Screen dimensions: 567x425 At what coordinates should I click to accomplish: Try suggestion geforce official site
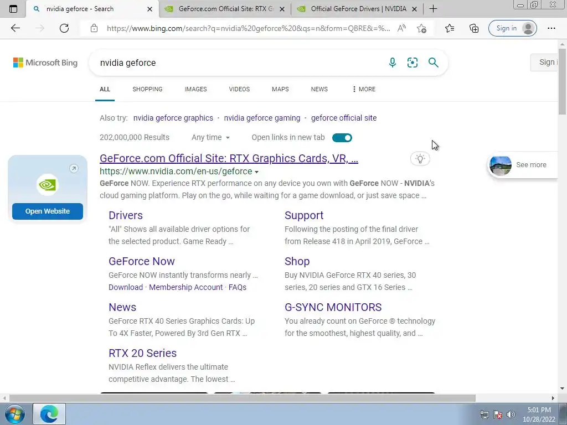coord(344,118)
